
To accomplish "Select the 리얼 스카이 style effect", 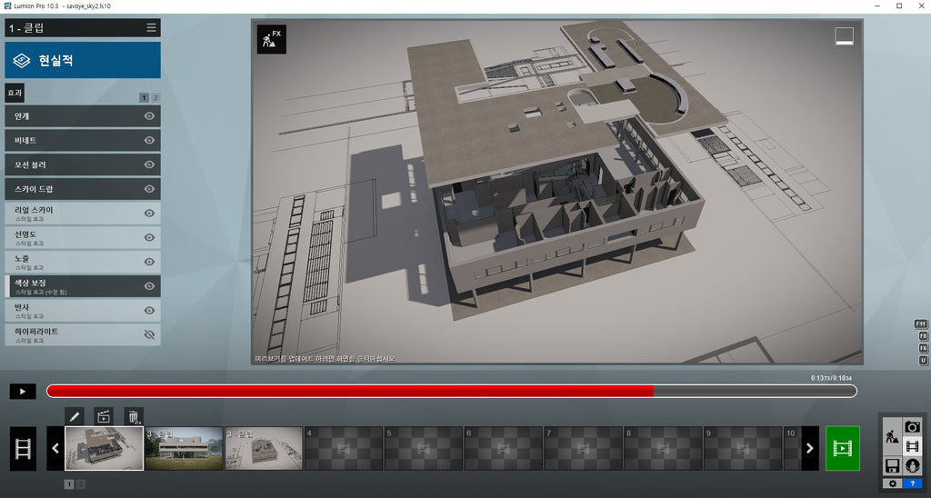I will point(83,213).
